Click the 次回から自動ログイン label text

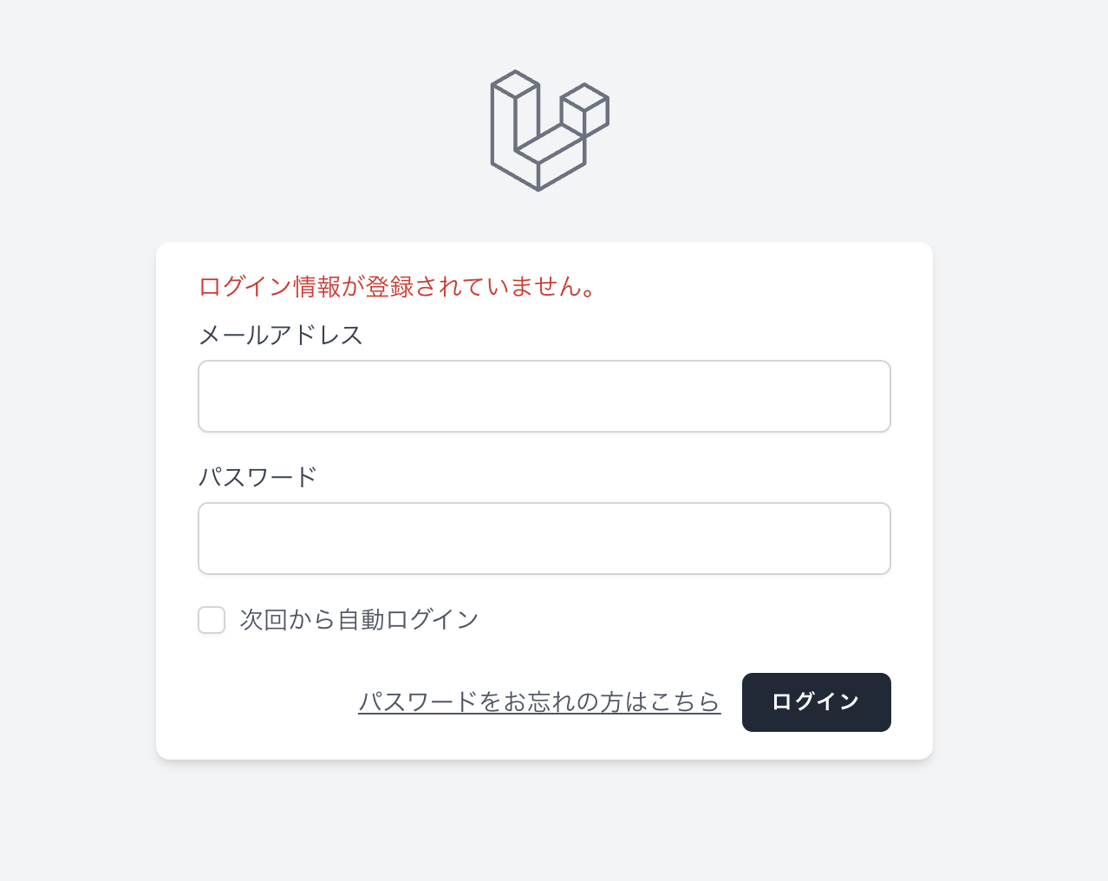(357, 619)
